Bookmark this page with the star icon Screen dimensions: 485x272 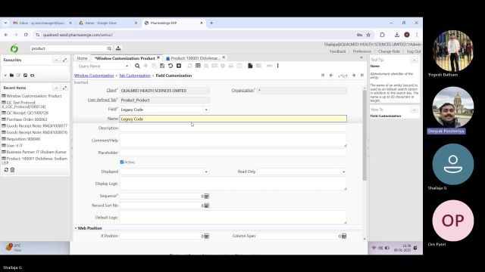[368, 35]
